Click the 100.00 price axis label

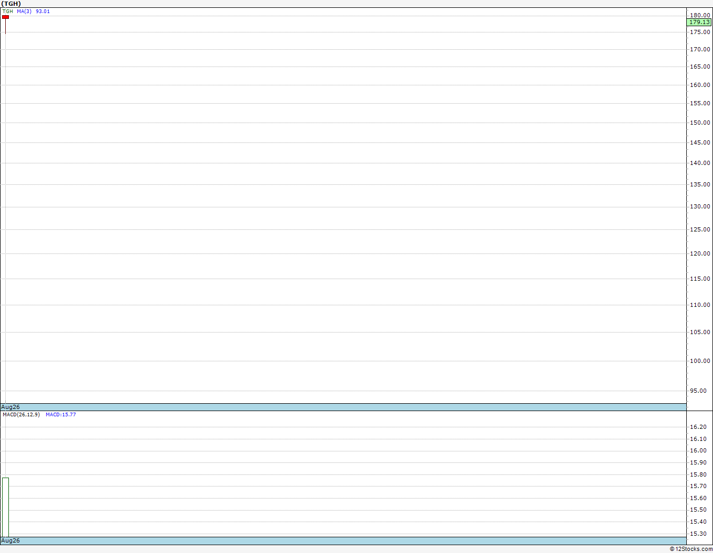(700, 361)
